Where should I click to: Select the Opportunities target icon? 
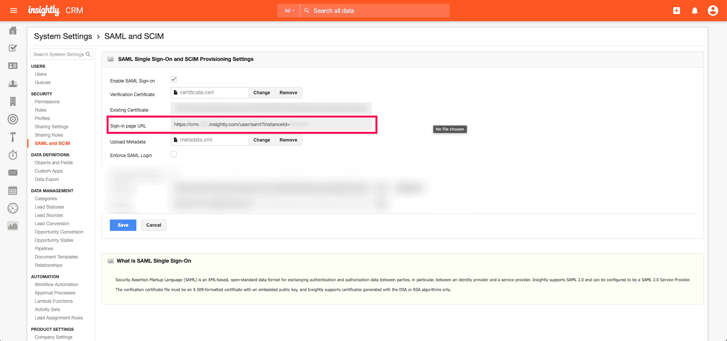[13, 119]
